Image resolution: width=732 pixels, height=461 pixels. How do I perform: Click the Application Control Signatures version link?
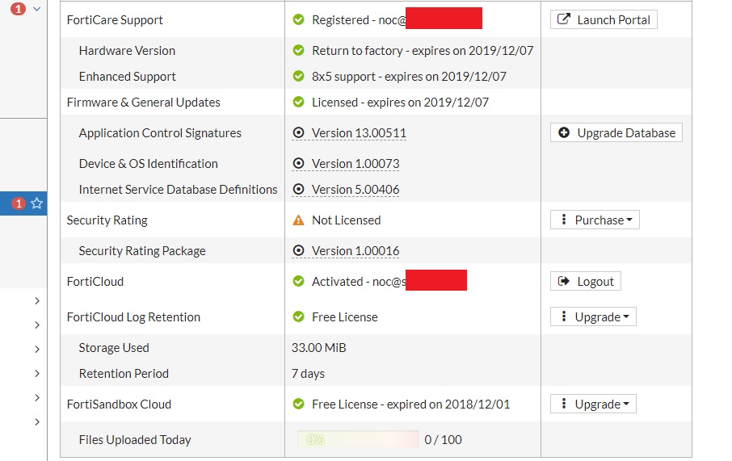pos(359,132)
